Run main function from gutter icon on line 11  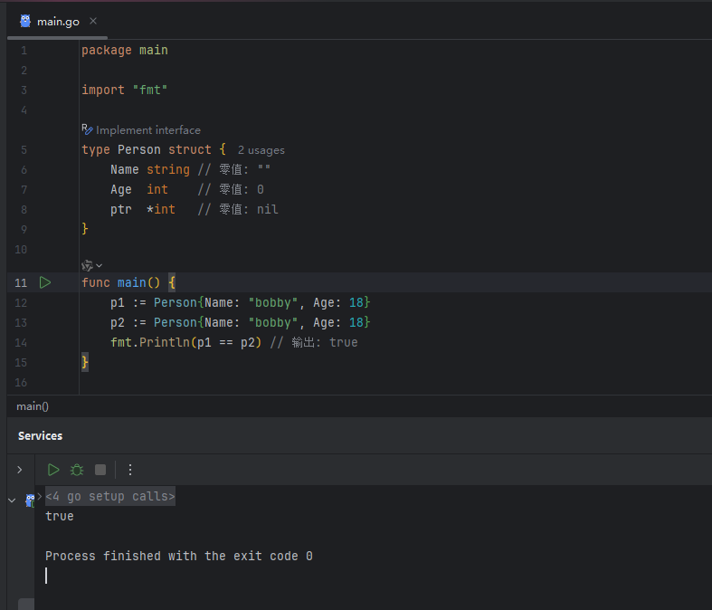(45, 282)
